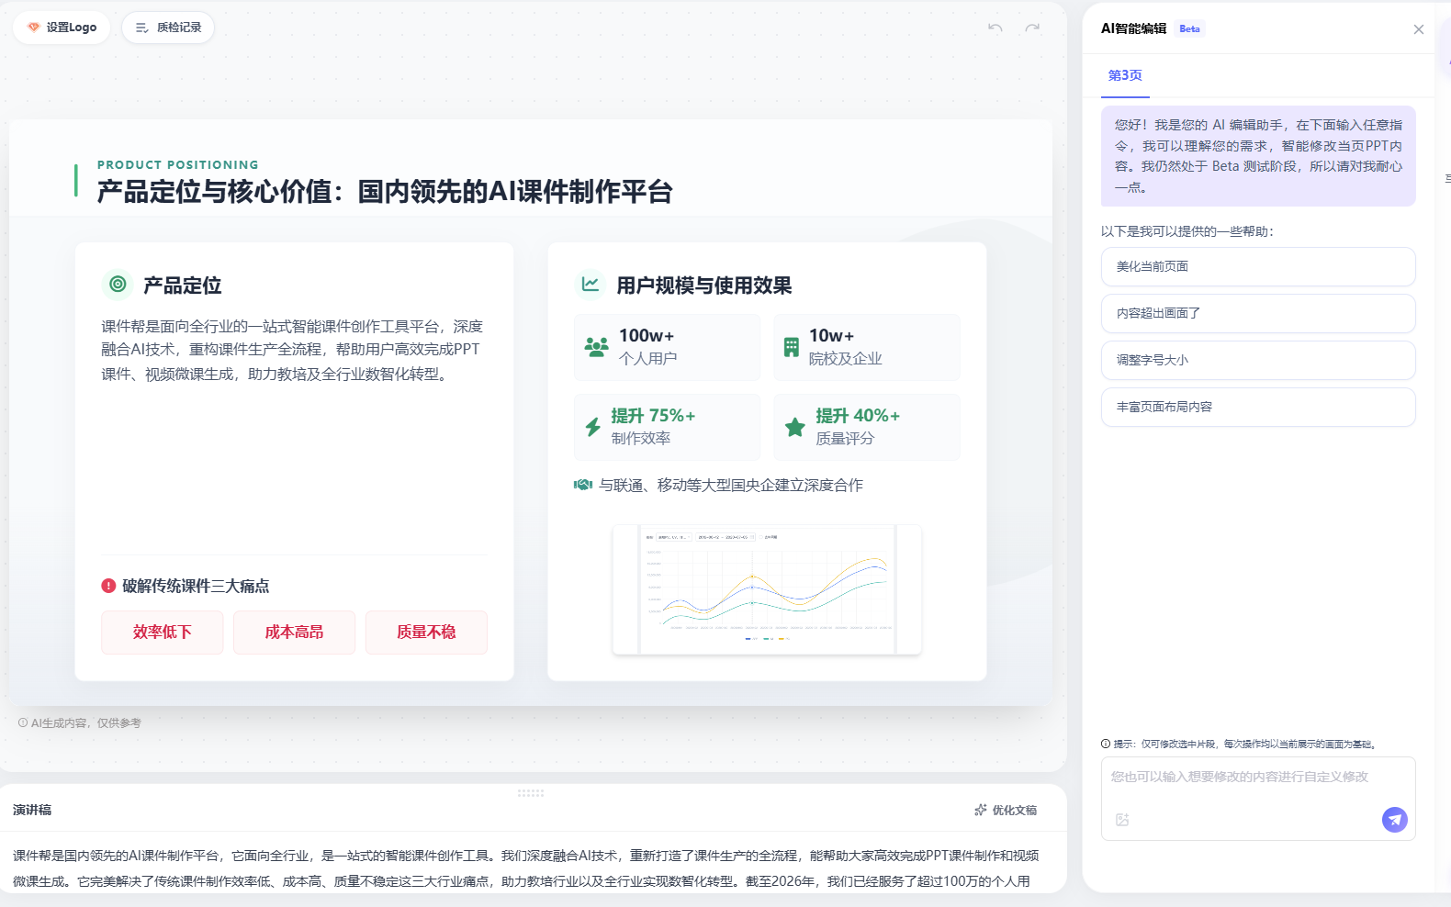The height and width of the screenshot is (907, 1451).
Task: Click the 院校及企业 label
Action: (845, 359)
